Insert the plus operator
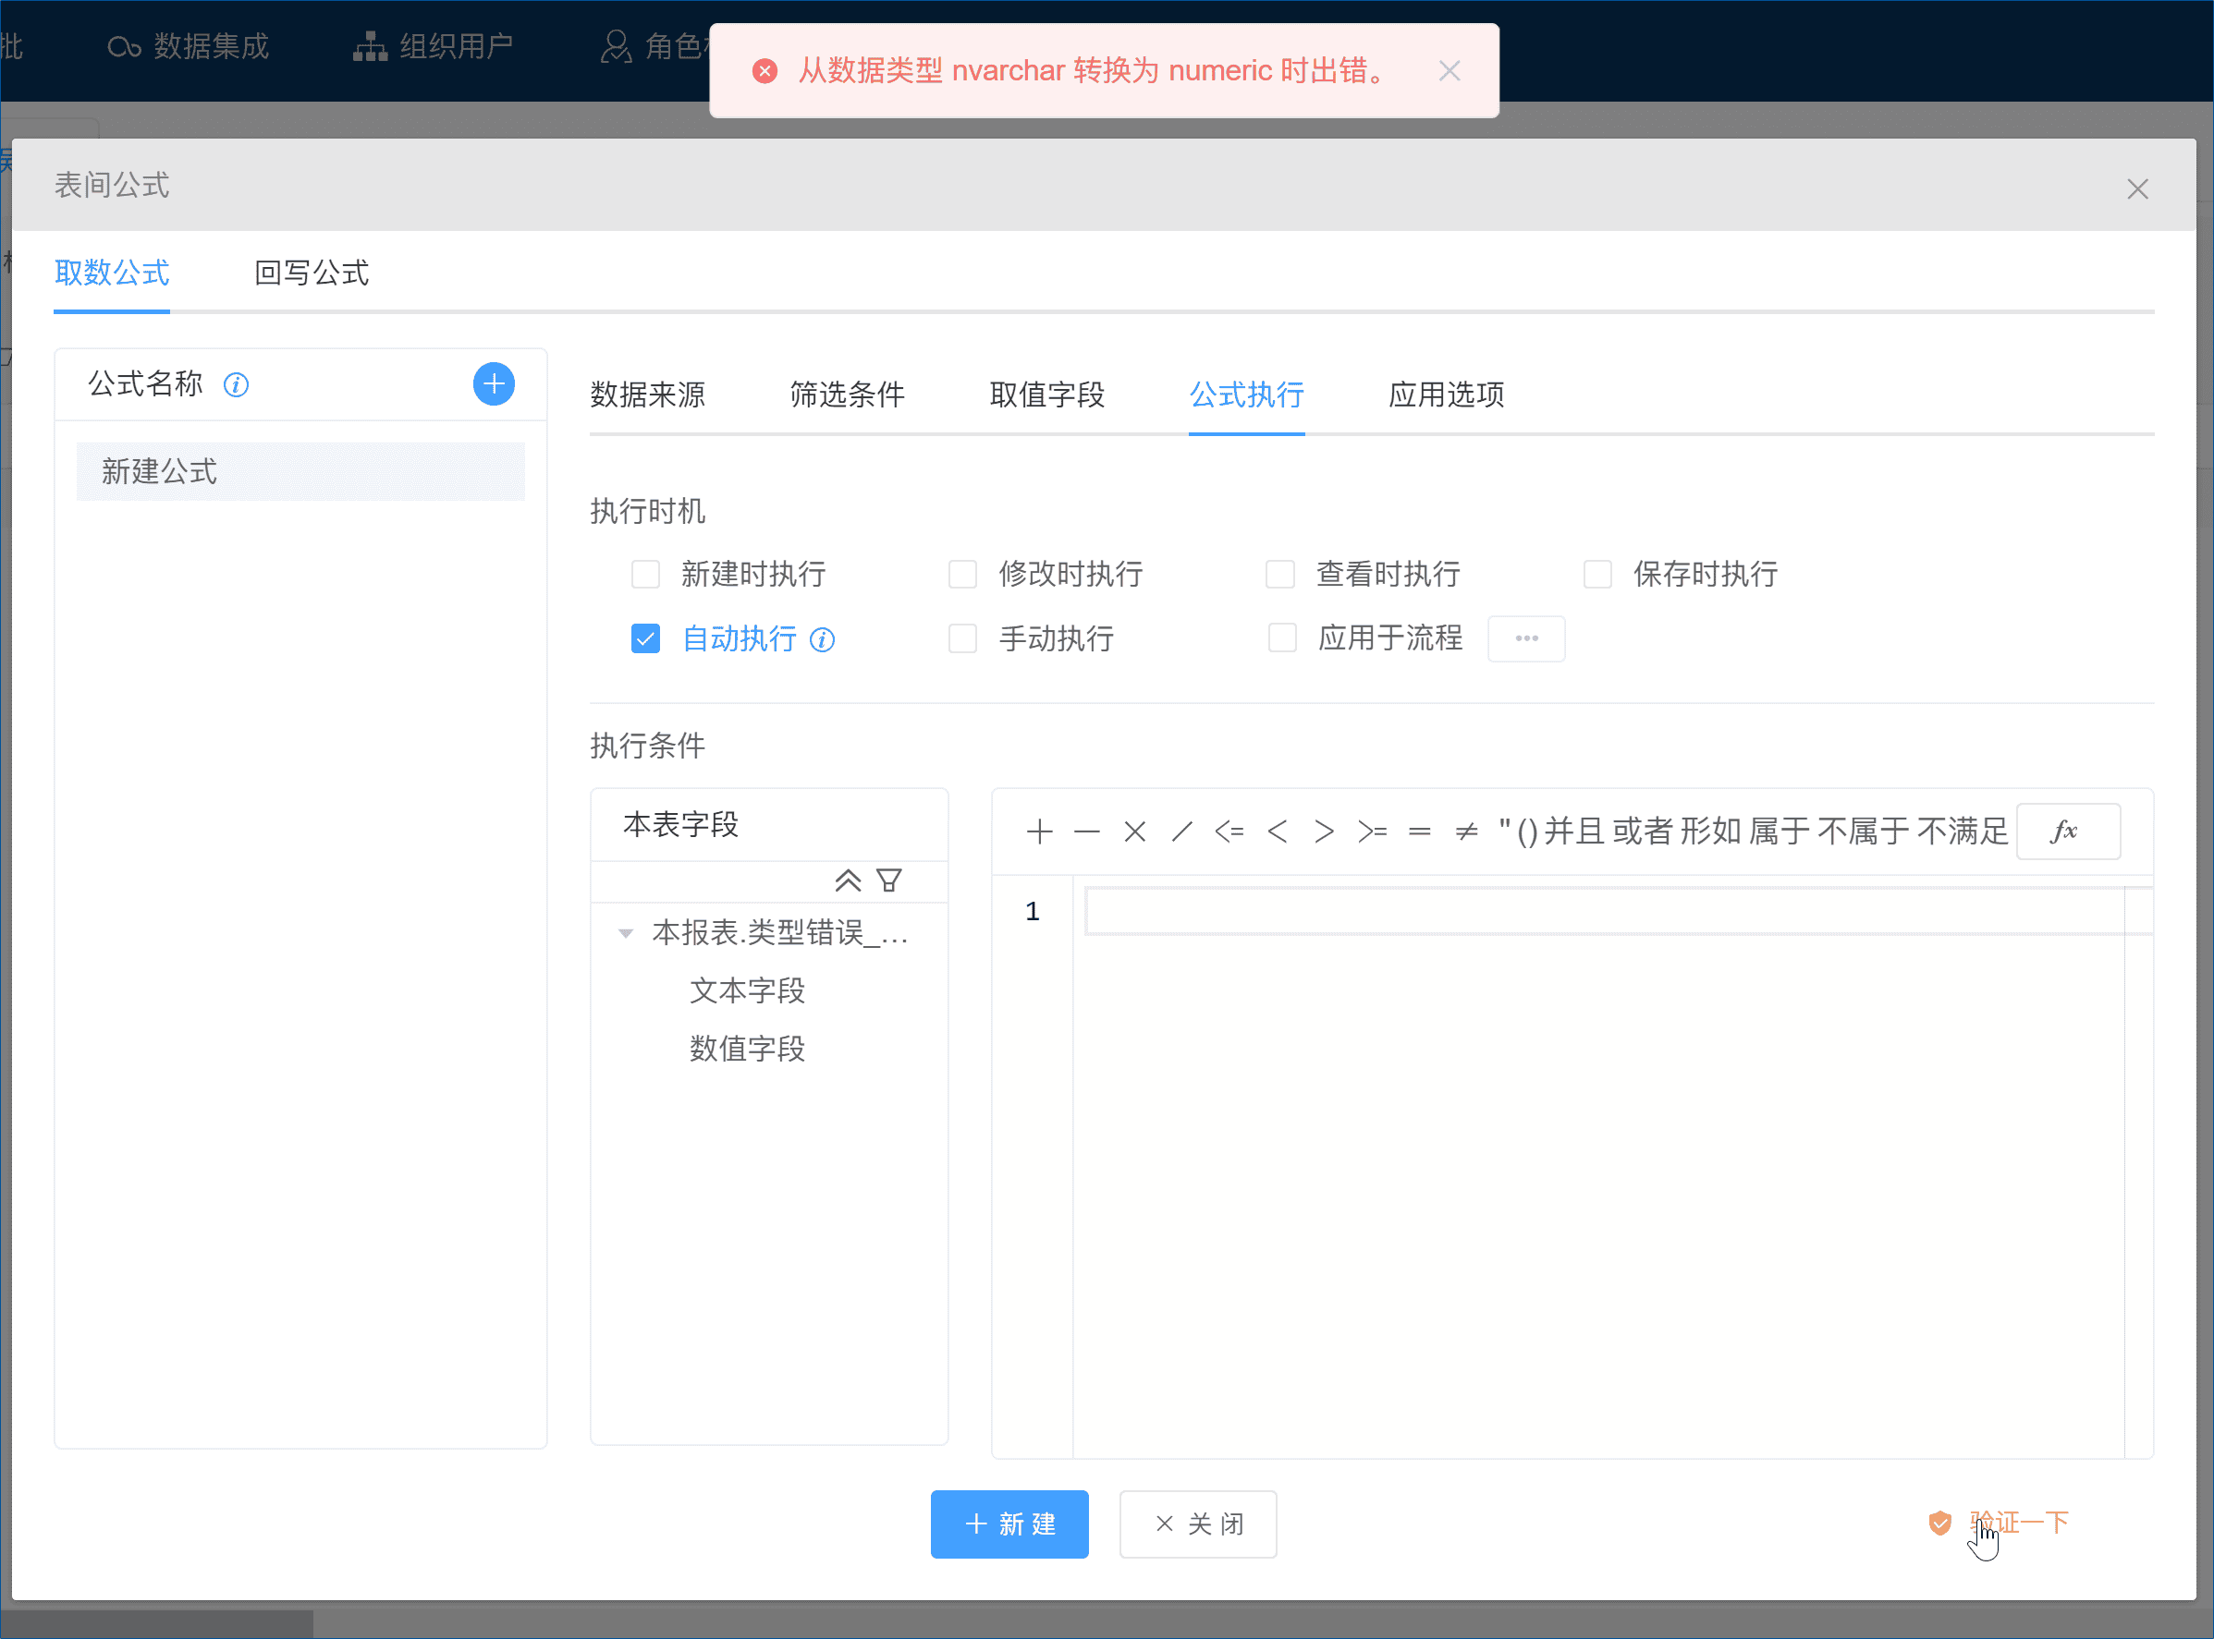 click(1039, 832)
